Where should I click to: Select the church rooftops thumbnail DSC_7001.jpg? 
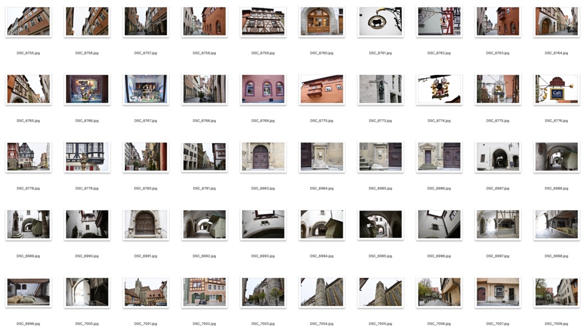point(146,292)
